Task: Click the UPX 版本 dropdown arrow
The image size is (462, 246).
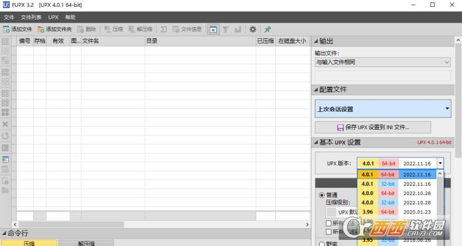Action: (x=440, y=164)
